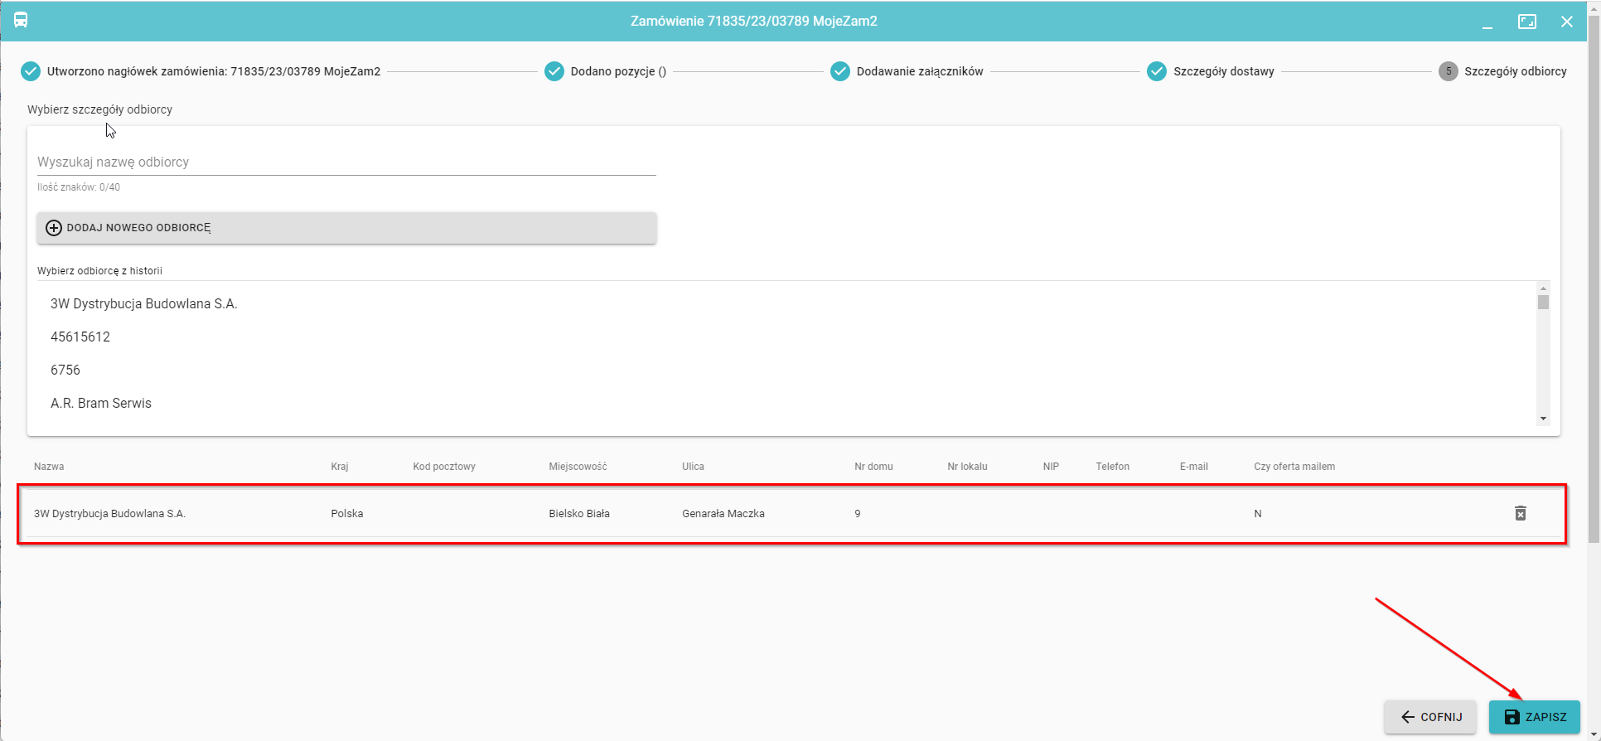
Task: Click the plus icon to add recipient
Action: point(54,228)
